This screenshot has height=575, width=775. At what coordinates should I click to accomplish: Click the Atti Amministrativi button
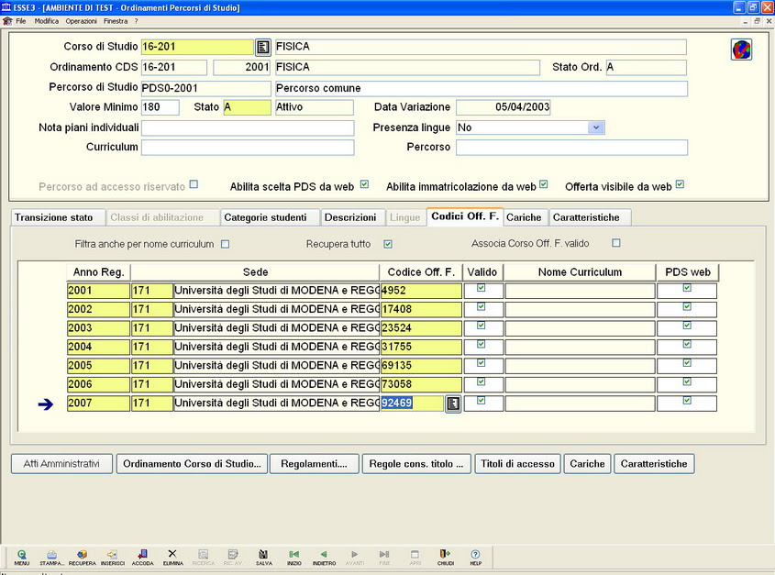tap(61, 464)
